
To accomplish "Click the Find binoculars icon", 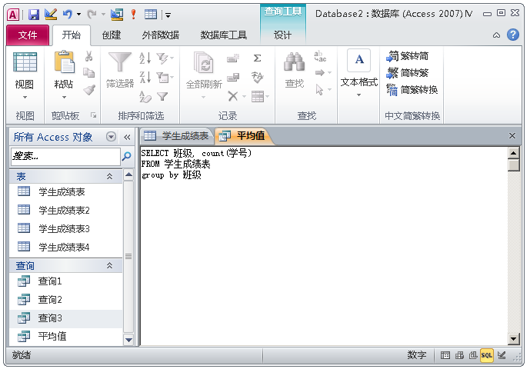I will click(x=294, y=62).
